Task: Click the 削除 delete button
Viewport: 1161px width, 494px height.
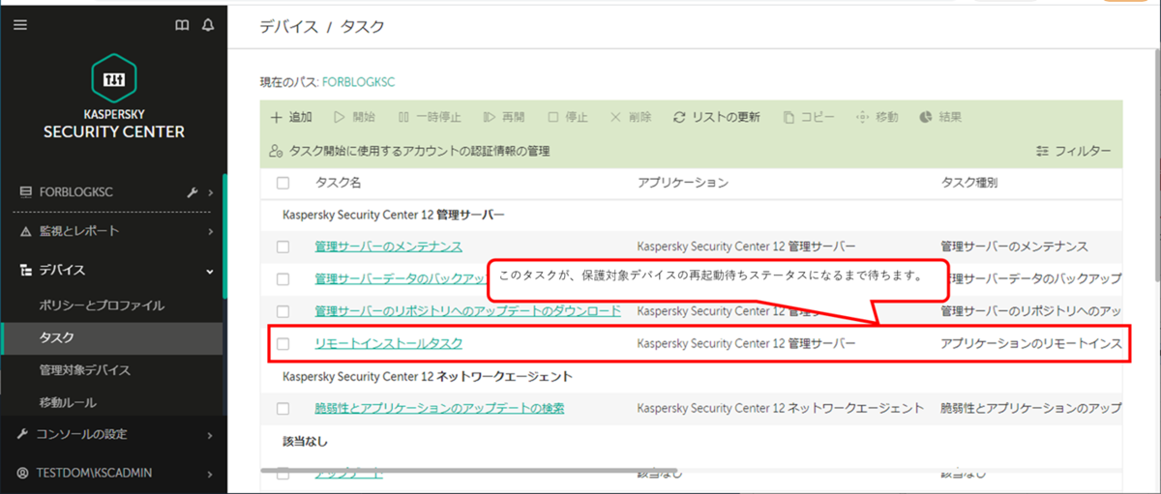Action: coord(630,117)
